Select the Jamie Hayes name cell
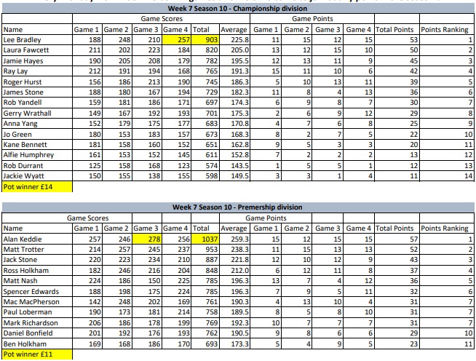The width and height of the screenshot is (476, 361). (37, 60)
